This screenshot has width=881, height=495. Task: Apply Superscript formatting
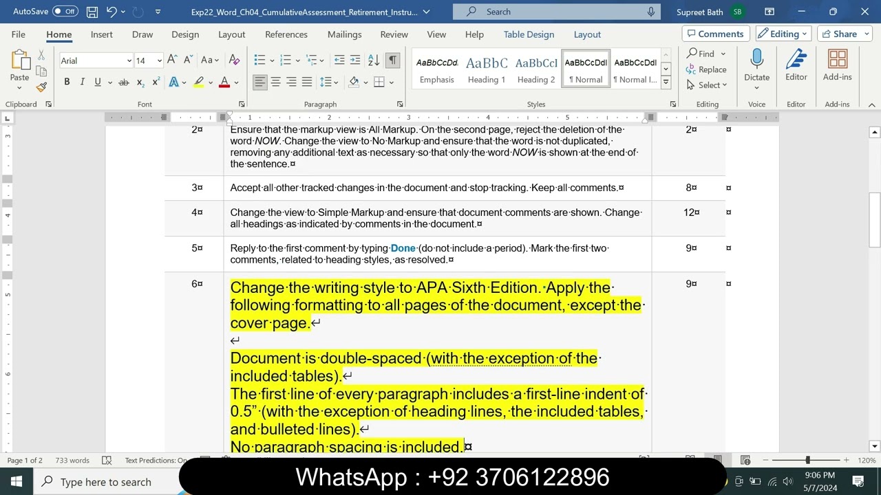[156, 82]
